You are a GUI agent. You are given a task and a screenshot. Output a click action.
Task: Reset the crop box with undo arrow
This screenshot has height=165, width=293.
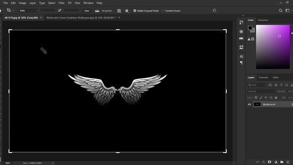pos(214,11)
